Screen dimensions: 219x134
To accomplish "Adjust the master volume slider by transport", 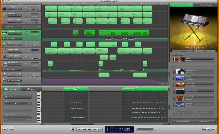I will [150, 131].
